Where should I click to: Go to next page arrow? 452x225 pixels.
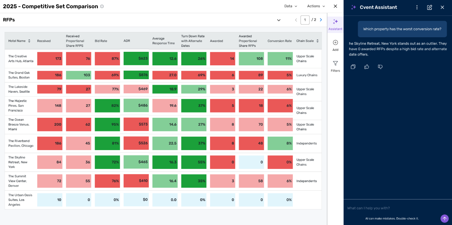pyautogui.click(x=321, y=20)
